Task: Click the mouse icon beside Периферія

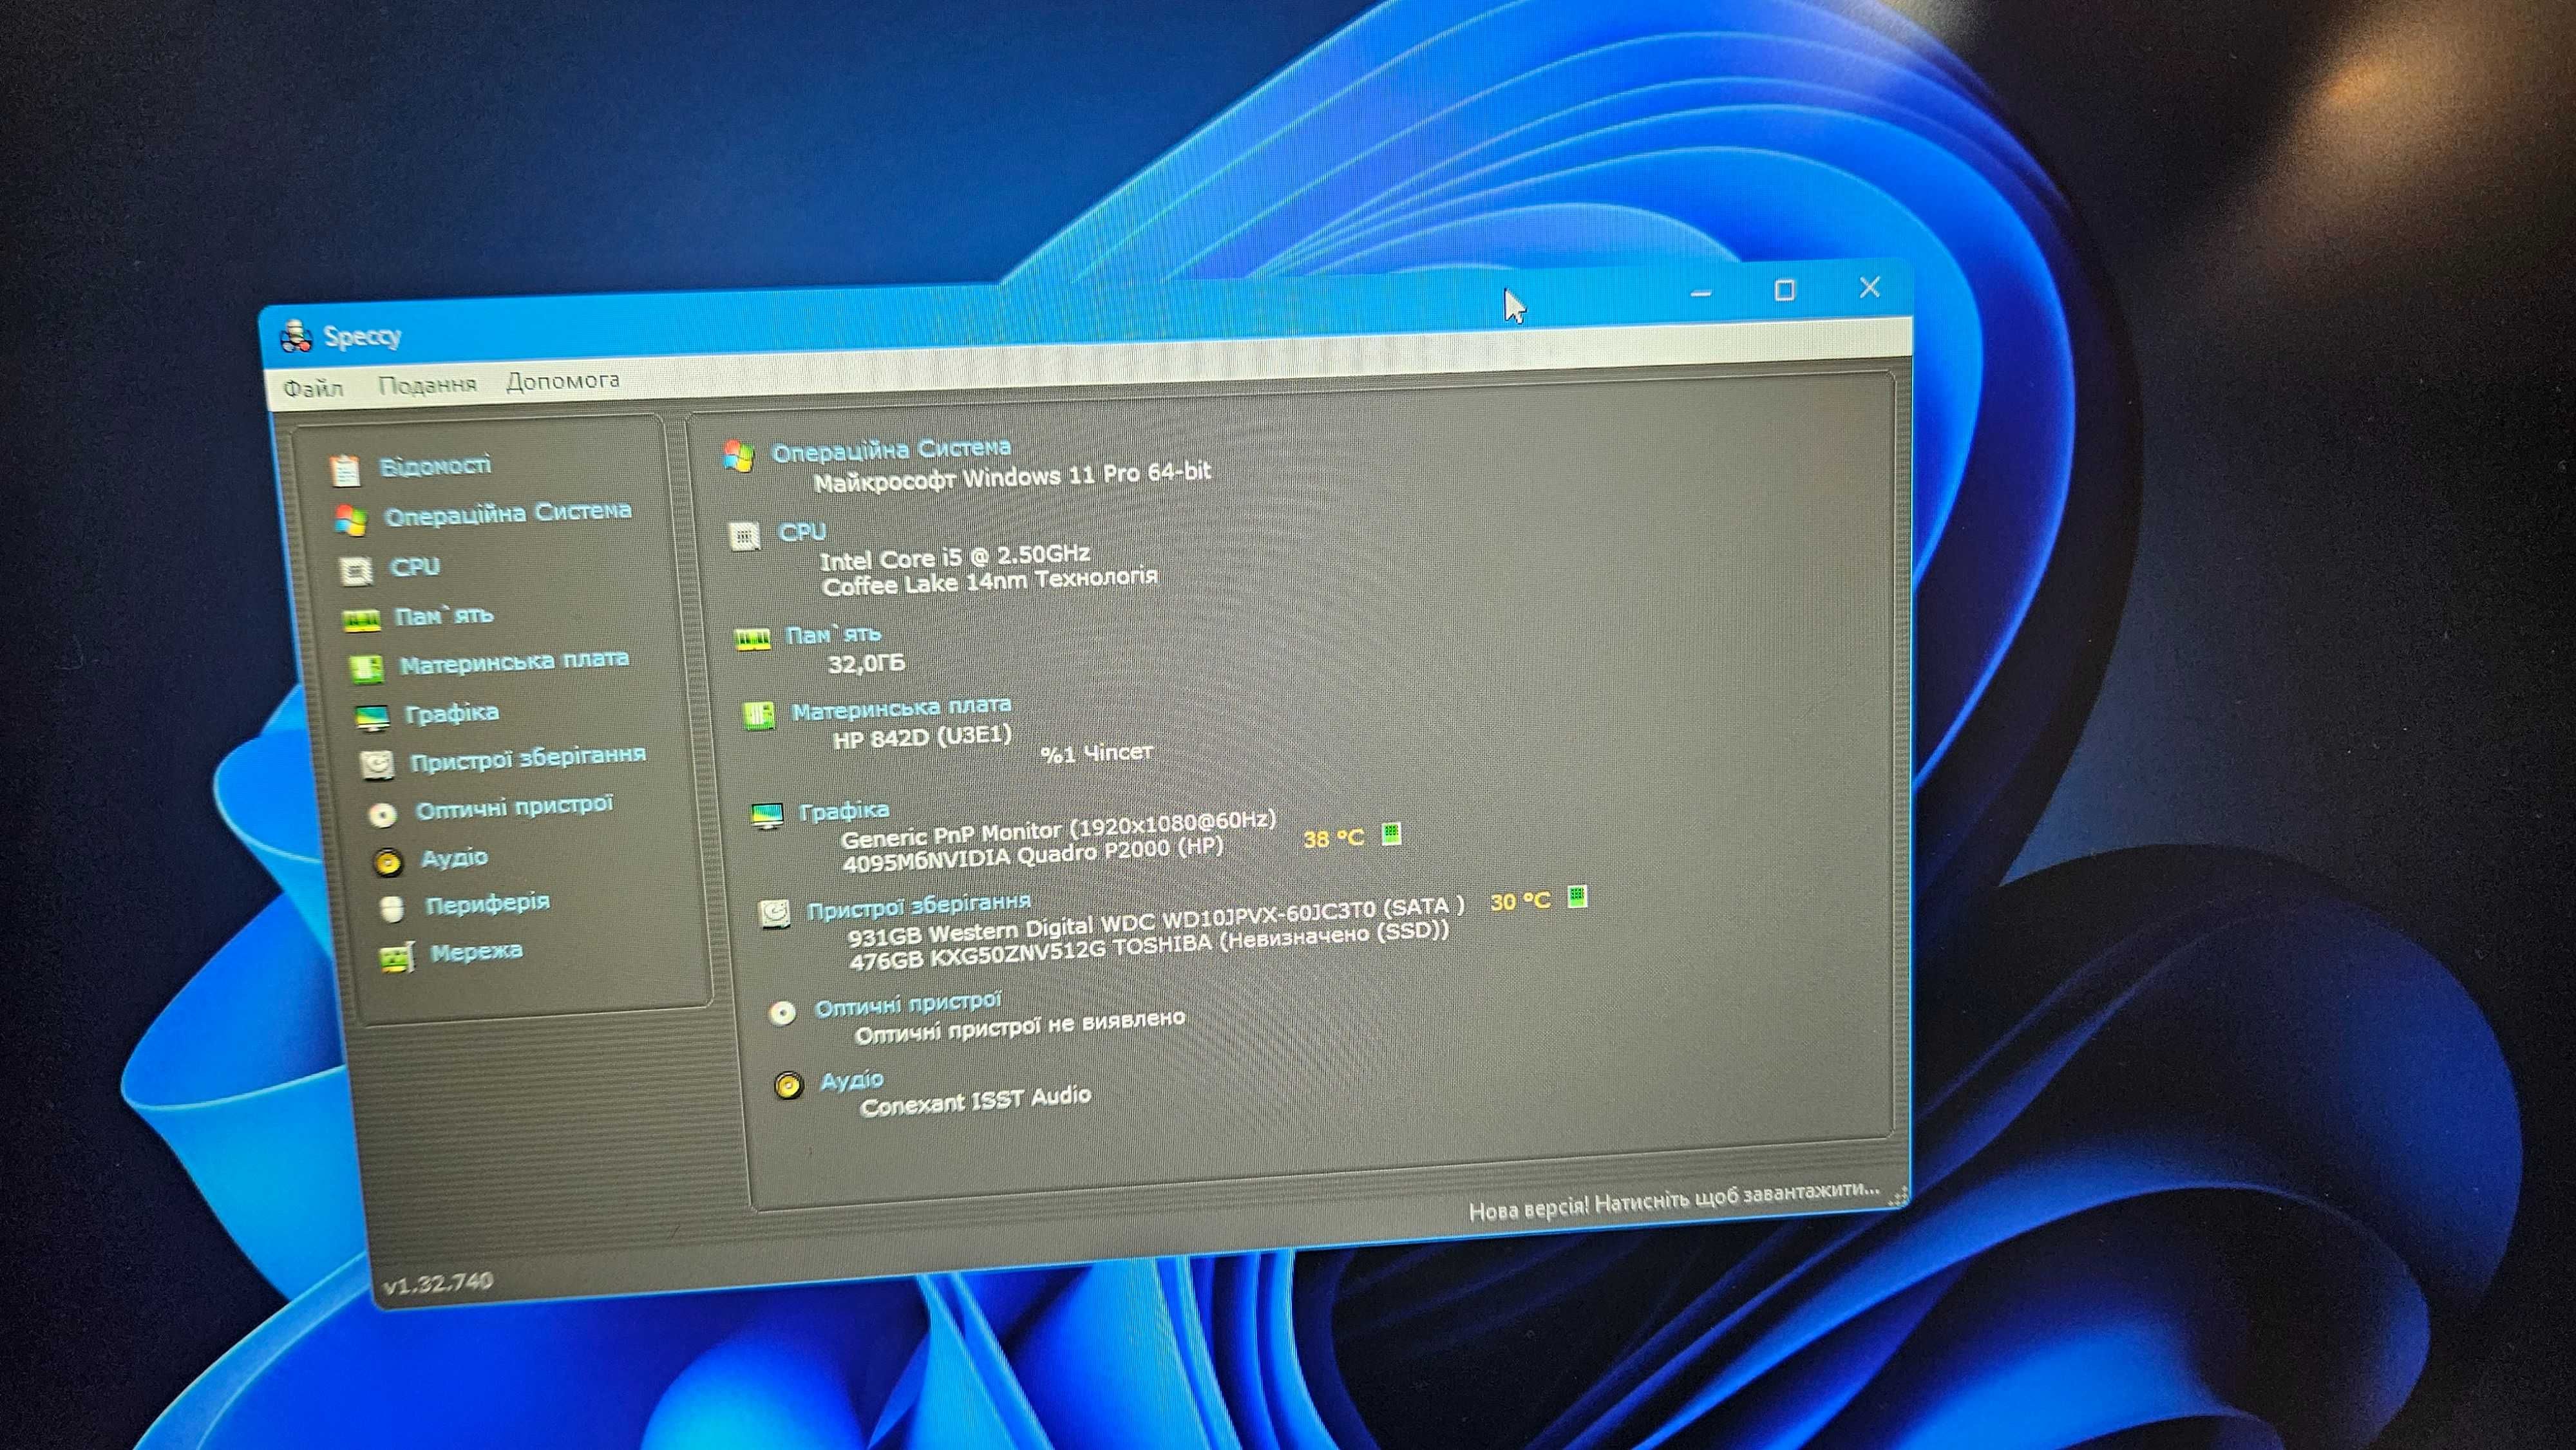Action: coord(392,908)
